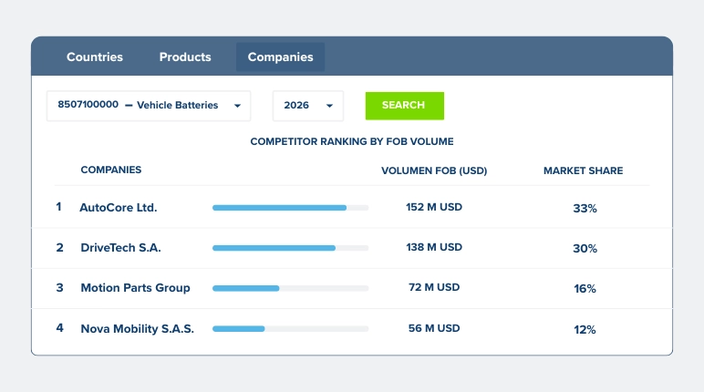704x392 pixels.
Task: Click the 152 M USD value
Action: coord(434,207)
